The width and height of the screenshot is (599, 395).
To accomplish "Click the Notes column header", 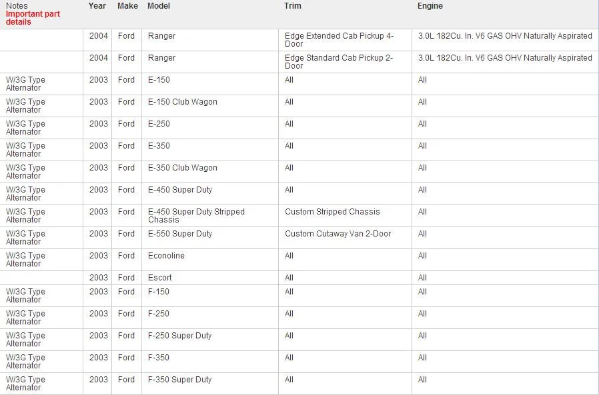I will click(17, 6).
